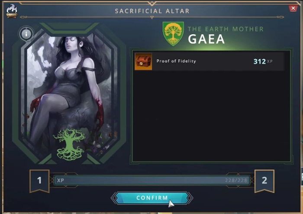This screenshot has height=214, width=303.
Task: Click the small triangle marker under title
Action: point(152,18)
